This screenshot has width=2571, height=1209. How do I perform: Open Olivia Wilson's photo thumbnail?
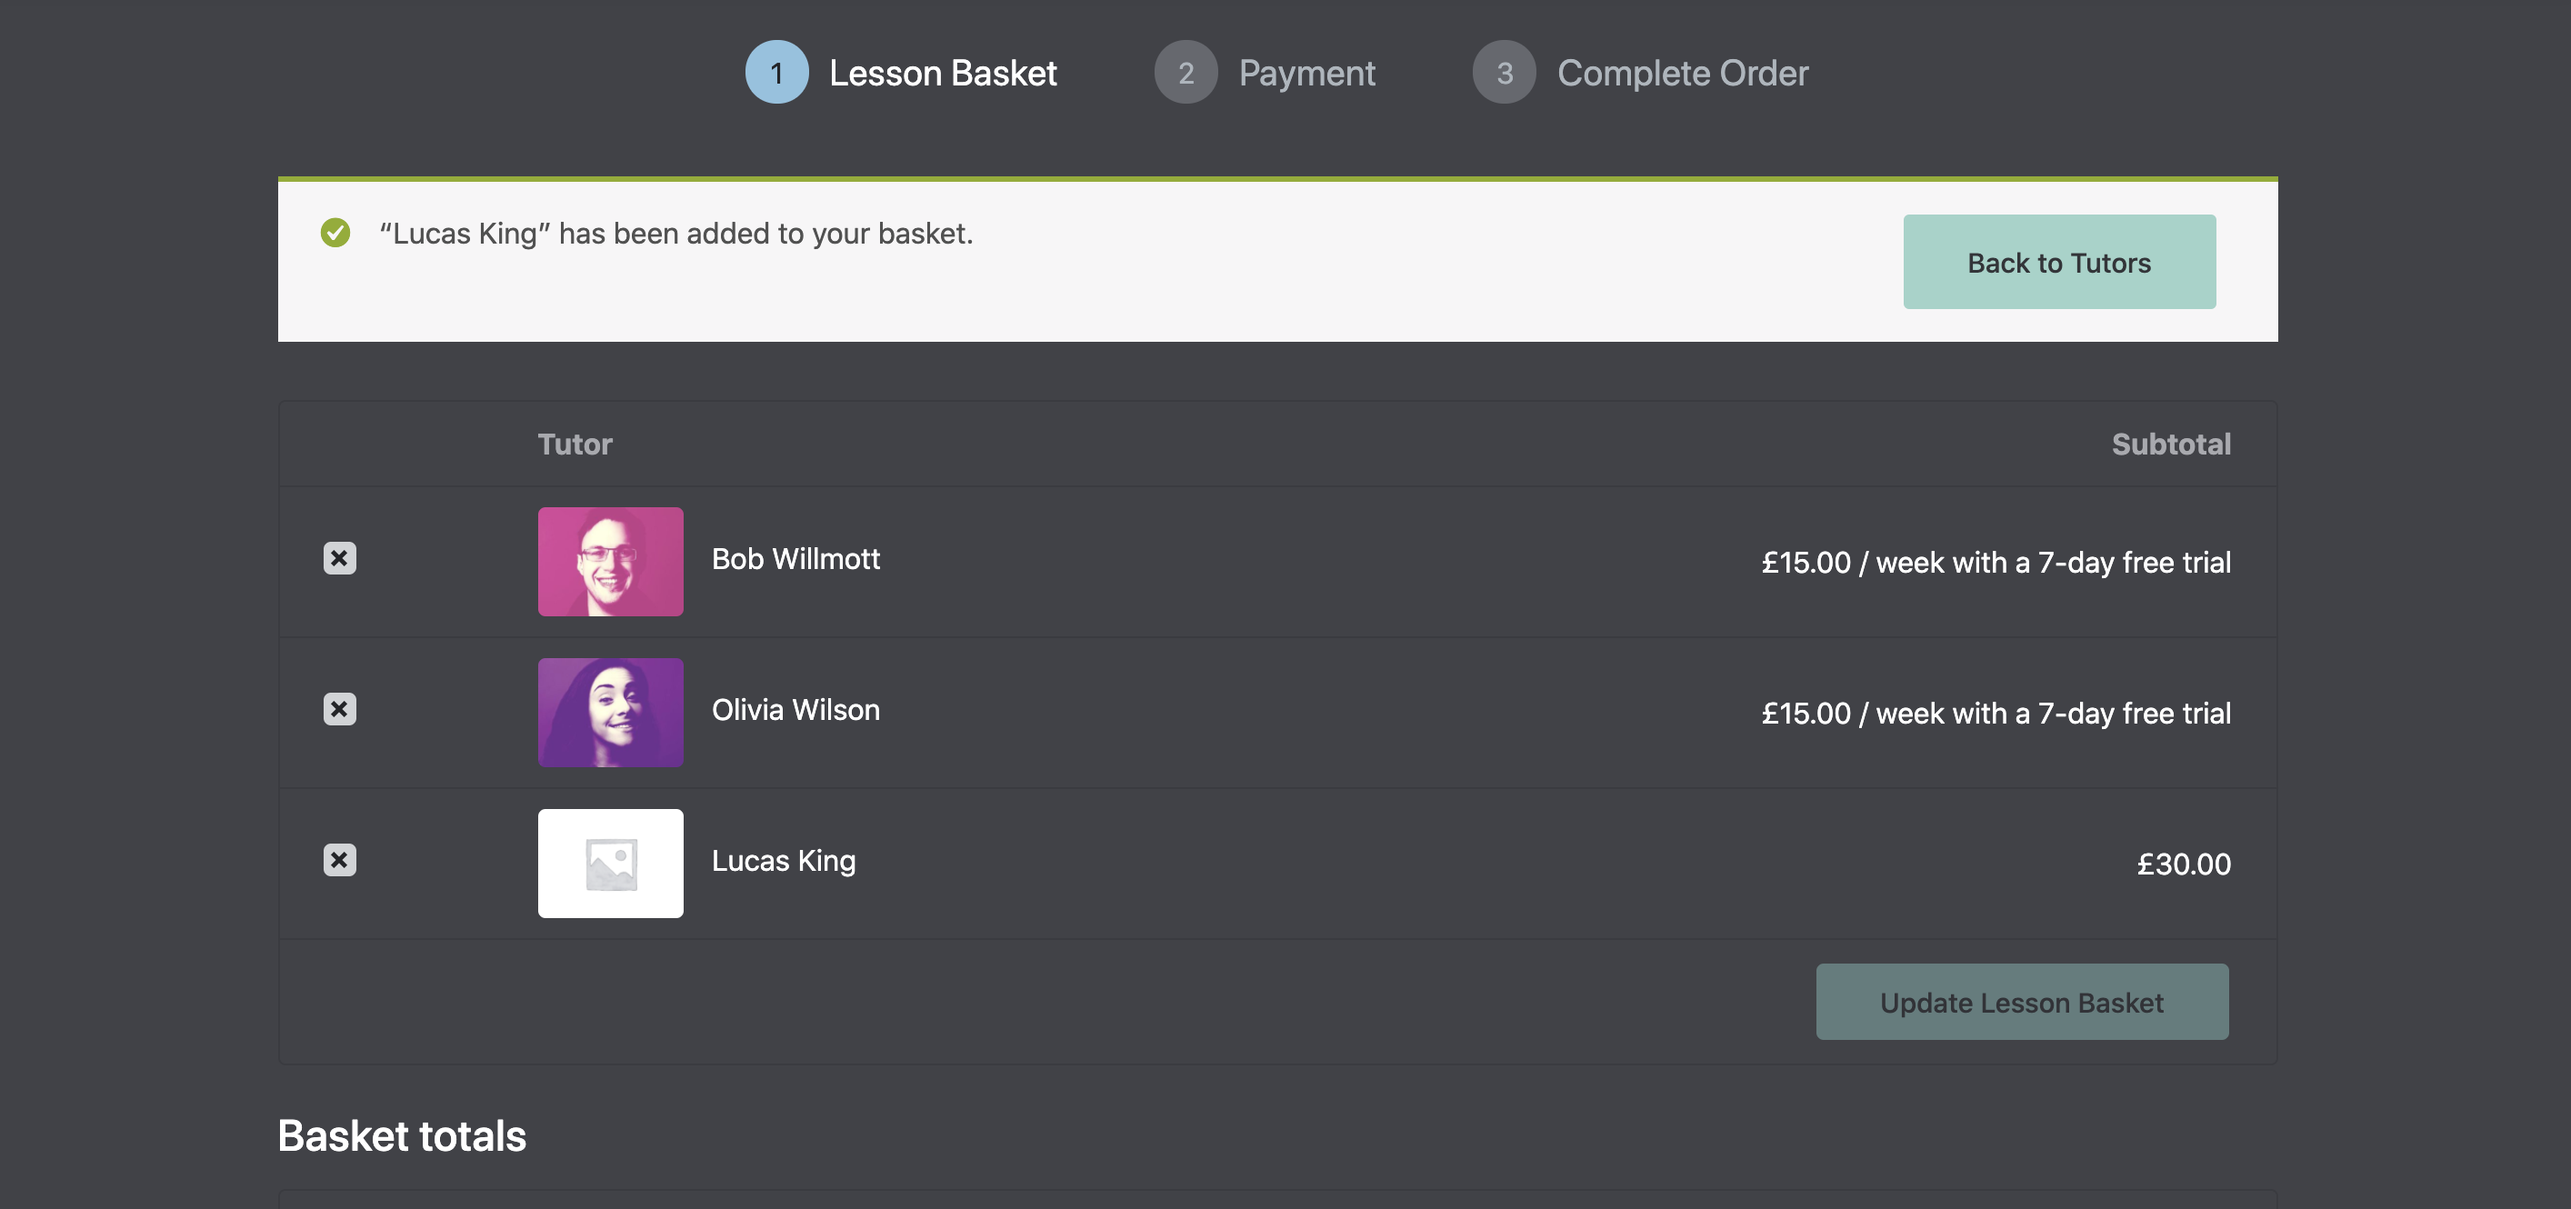[611, 712]
